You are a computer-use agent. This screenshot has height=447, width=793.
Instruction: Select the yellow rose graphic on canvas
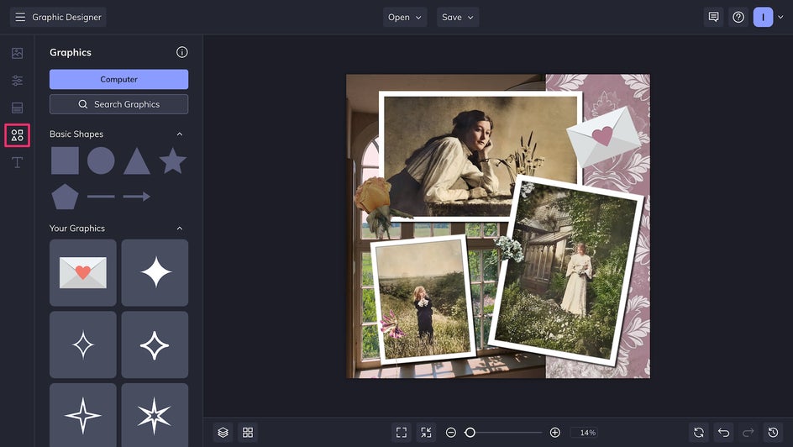point(375,198)
